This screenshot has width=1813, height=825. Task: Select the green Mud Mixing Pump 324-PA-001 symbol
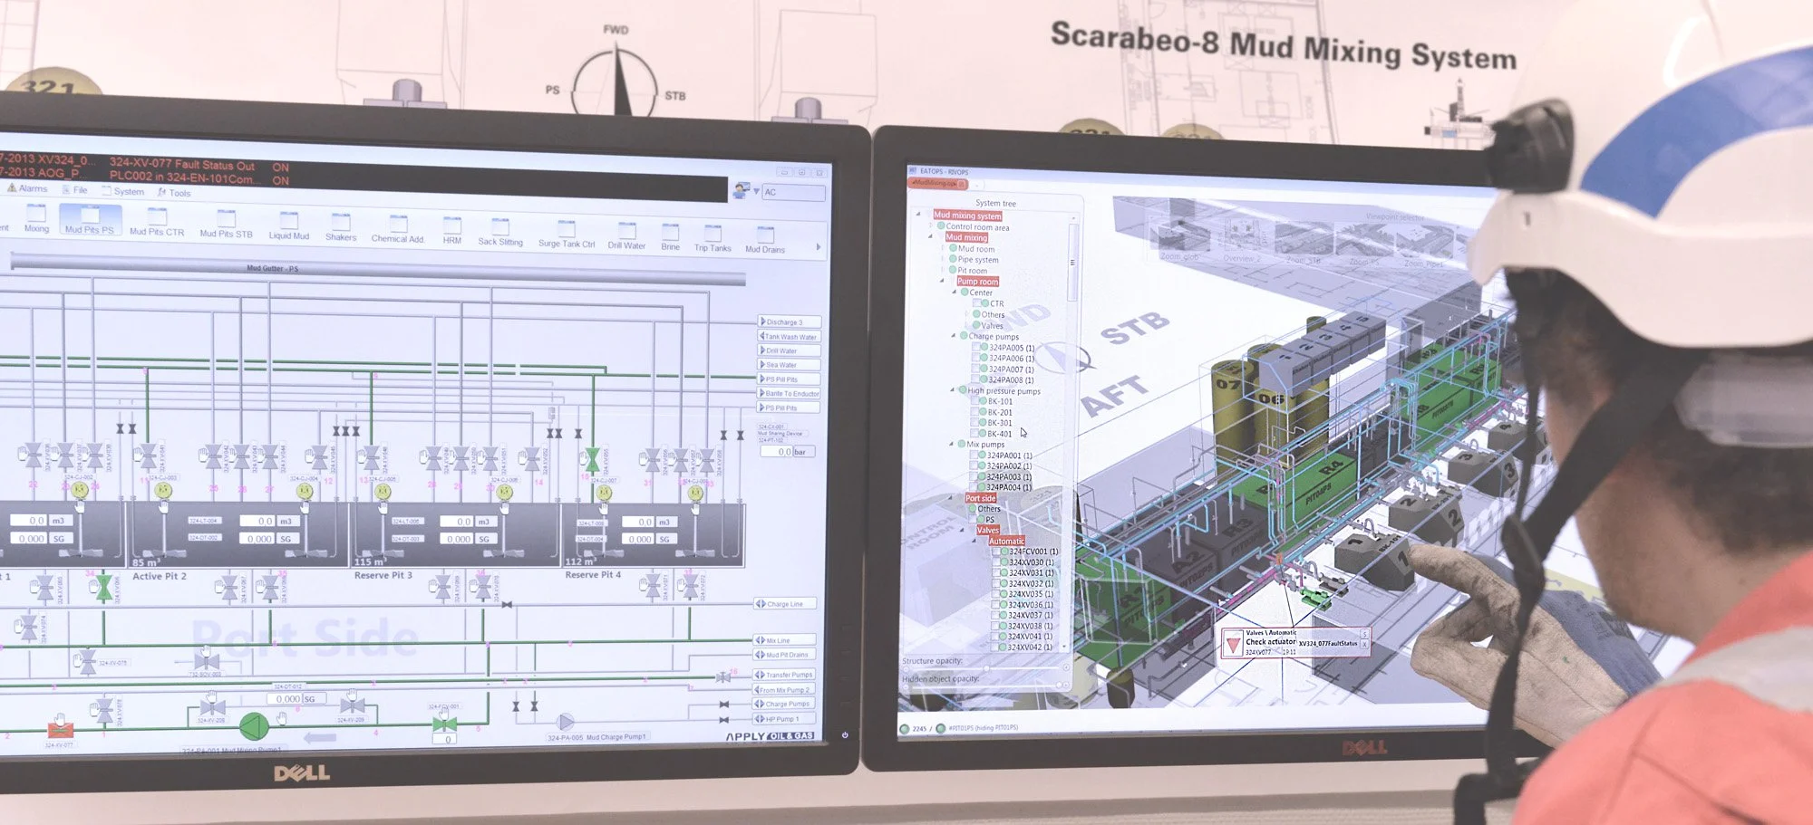click(x=254, y=725)
